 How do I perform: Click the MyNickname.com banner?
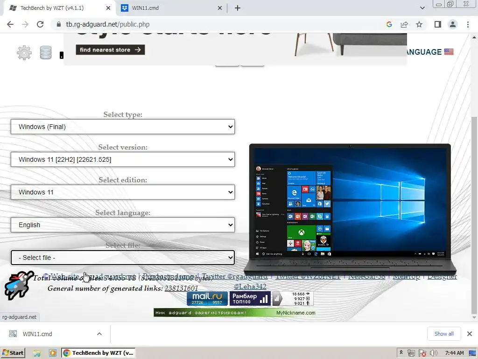235,313
